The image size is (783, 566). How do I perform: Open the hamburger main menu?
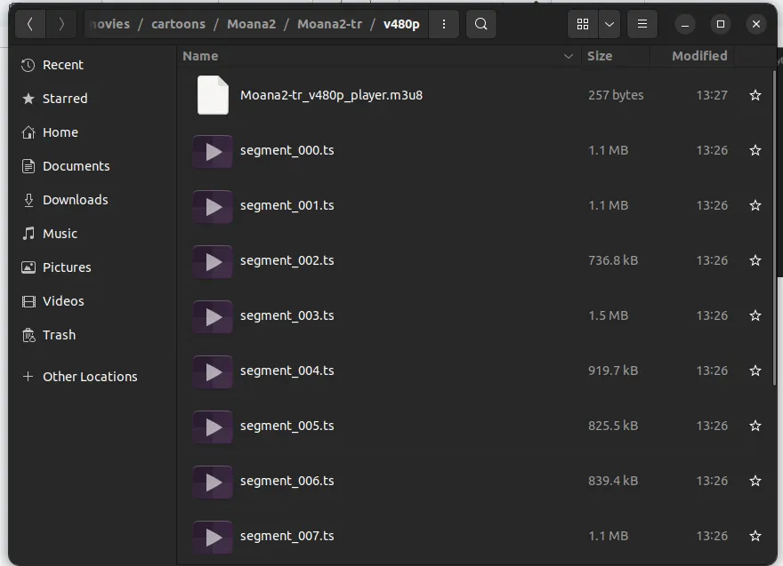point(642,24)
